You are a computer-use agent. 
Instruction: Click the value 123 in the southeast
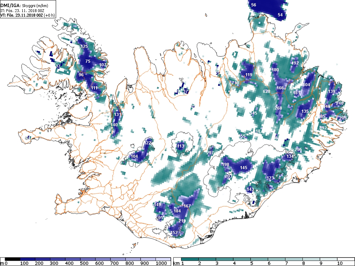(x=270, y=178)
